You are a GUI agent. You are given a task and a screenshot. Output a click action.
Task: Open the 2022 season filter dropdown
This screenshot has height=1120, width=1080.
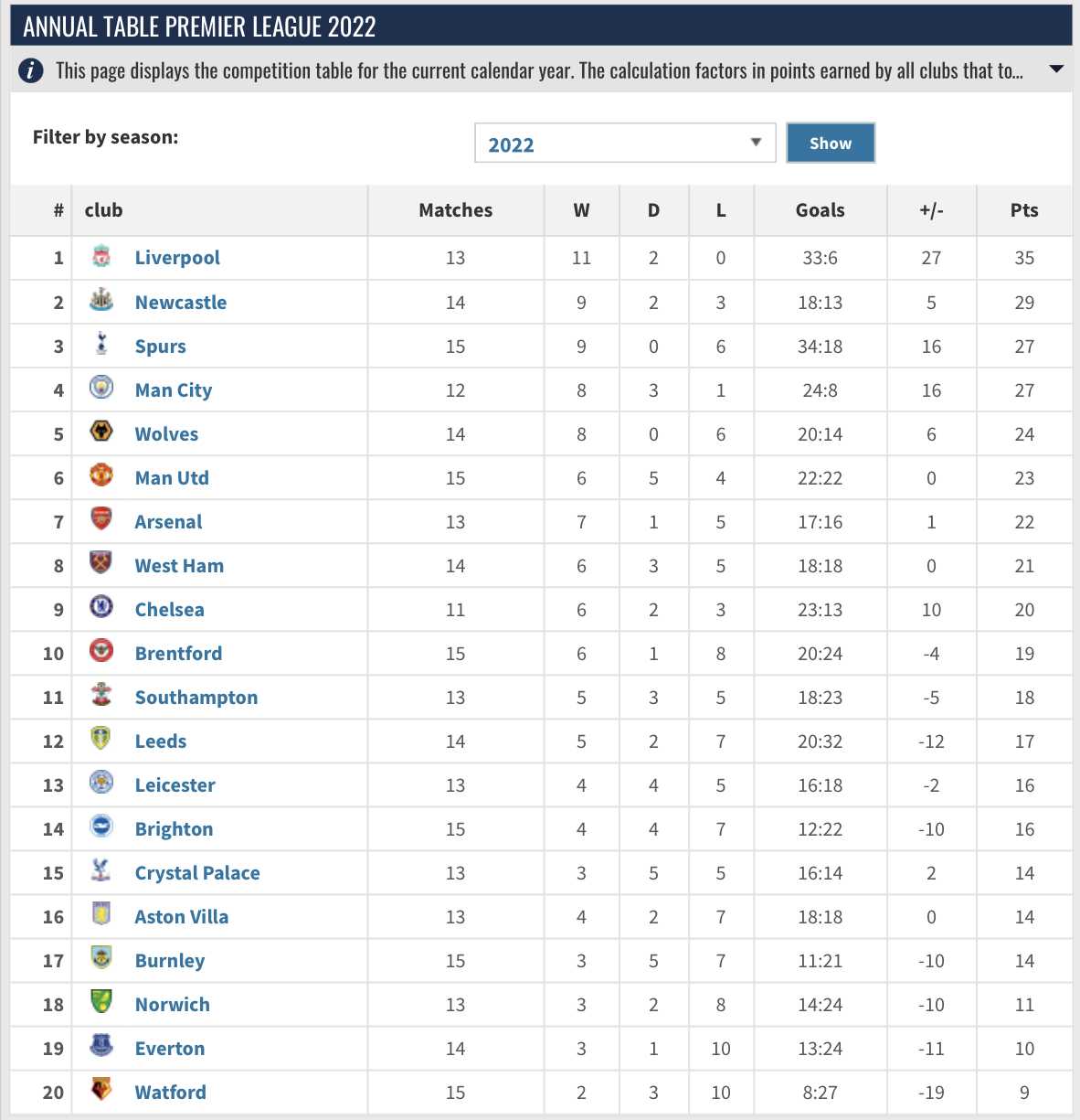click(x=625, y=143)
